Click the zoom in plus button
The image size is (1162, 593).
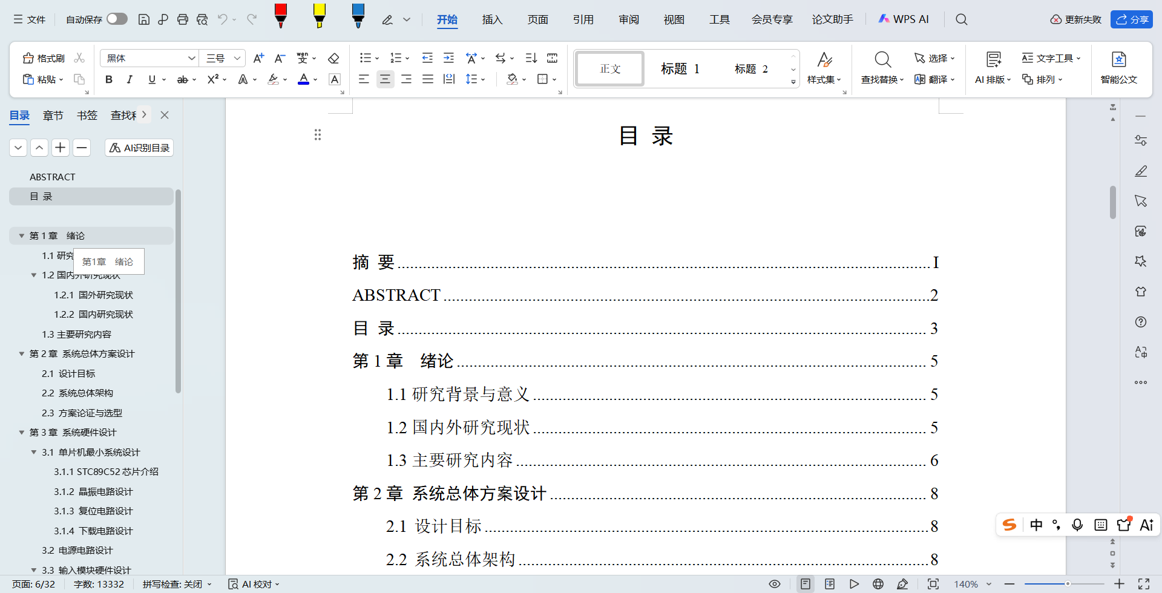tap(1119, 584)
